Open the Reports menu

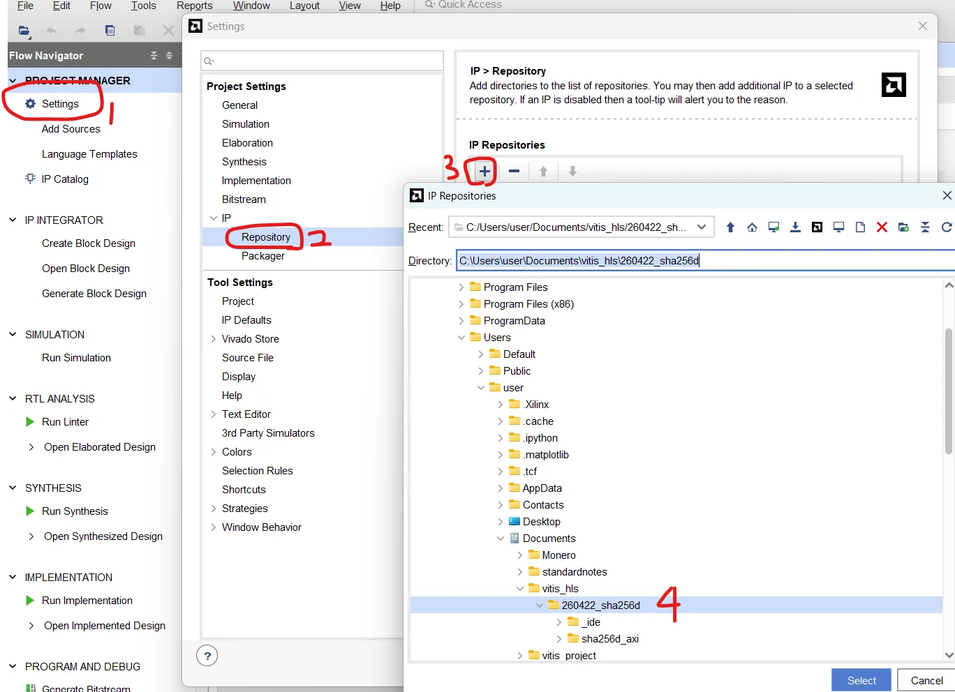click(195, 6)
